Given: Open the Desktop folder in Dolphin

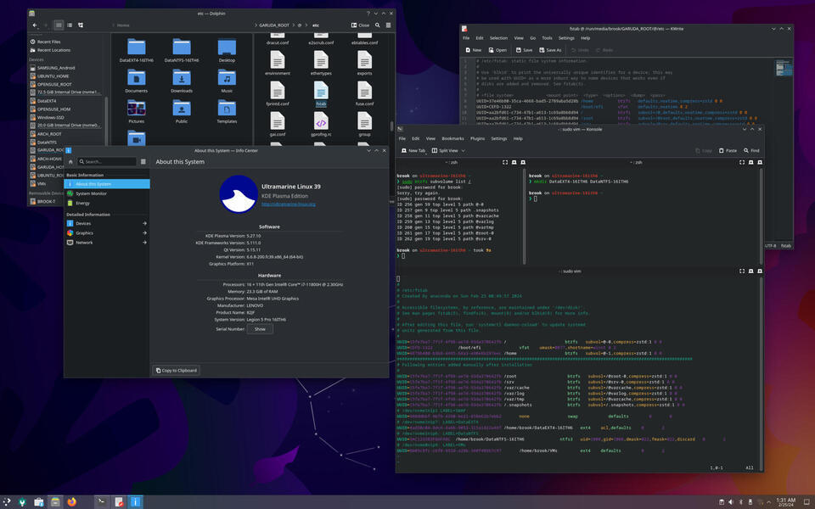Looking at the screenshot, I should (227, 51).
